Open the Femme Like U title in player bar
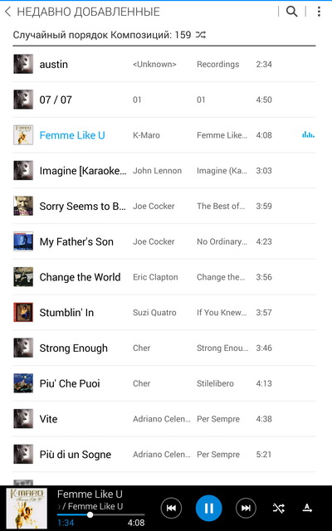 90,494
